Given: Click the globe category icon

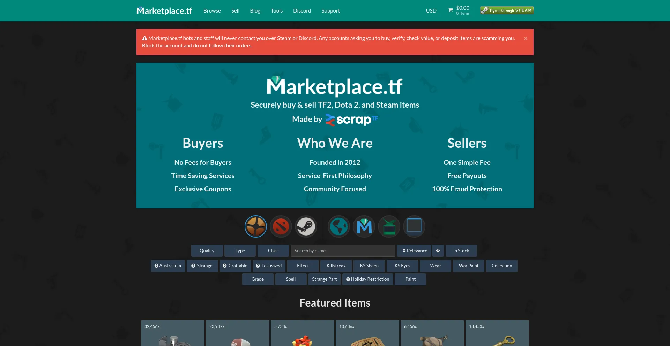Looking at the screenshot, I should tap(338, 226).
